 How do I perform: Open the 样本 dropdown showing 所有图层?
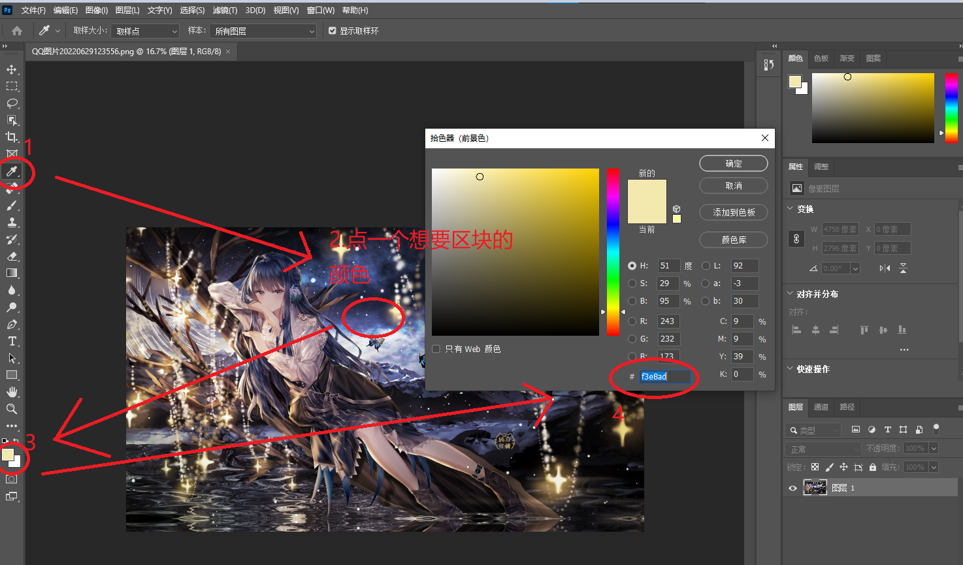coord(263,31)
